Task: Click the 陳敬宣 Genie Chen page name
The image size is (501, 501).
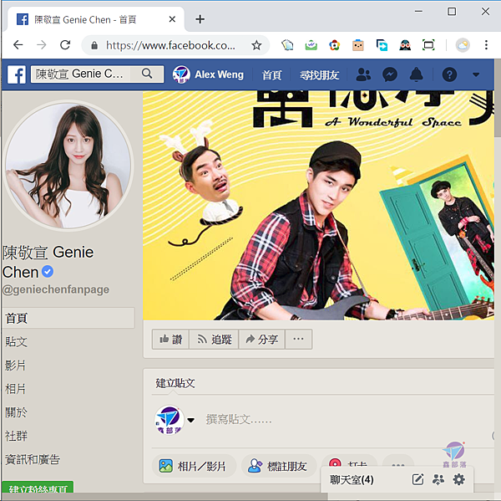Action: coord(48,262)
